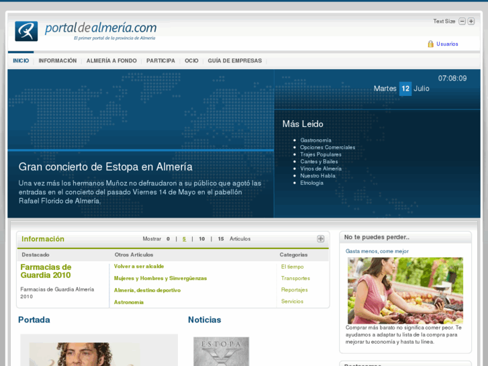
Task: Select El tiempo category
Action: (292, 267)
